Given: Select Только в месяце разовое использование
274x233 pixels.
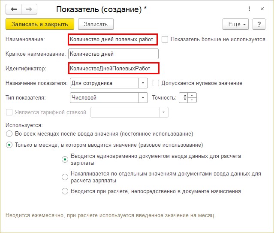Looking at the screenshot, I should click(9, 145).
